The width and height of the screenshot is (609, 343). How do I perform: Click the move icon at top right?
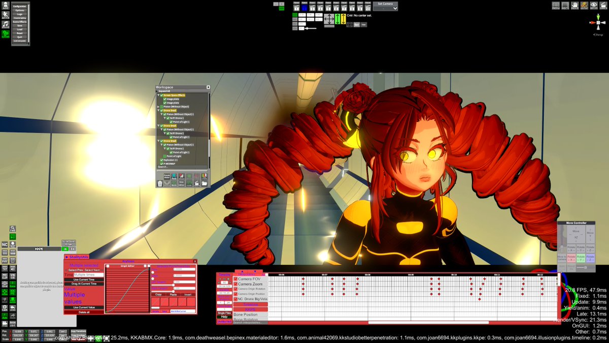[x=575, y=6]
